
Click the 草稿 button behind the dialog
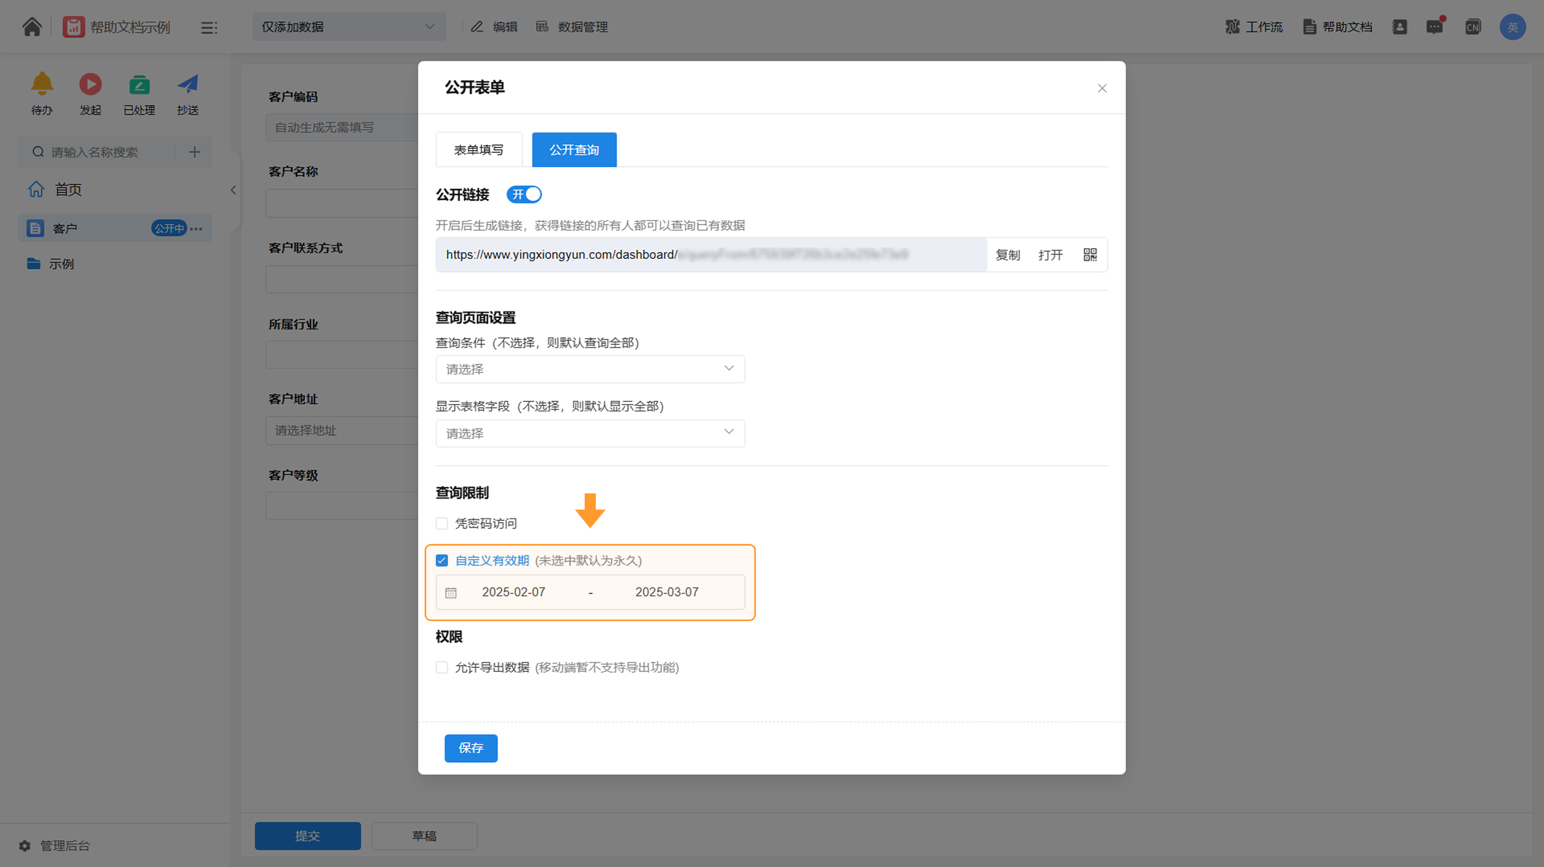point(424,836)
